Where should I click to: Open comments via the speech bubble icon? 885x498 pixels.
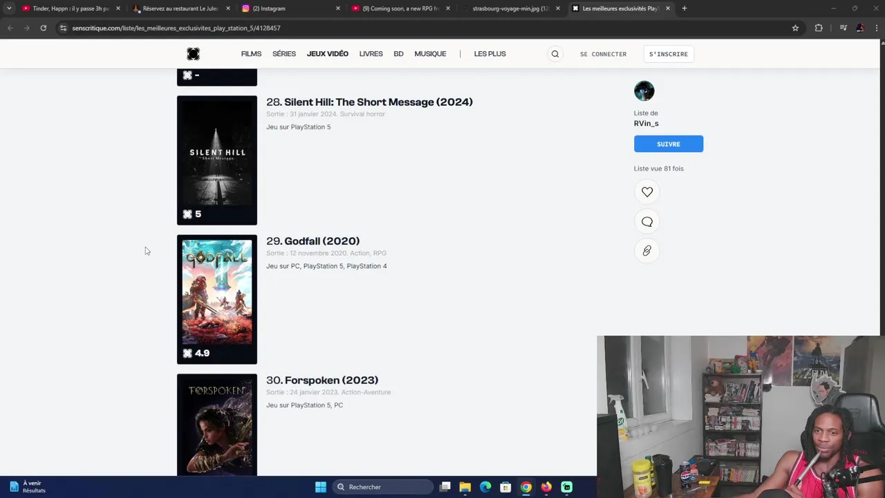646,221
